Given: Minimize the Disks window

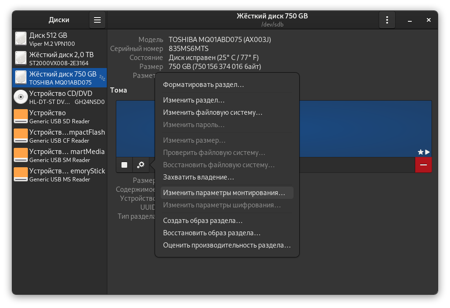Looking at the screenshot, I should (x=410, y=20).
